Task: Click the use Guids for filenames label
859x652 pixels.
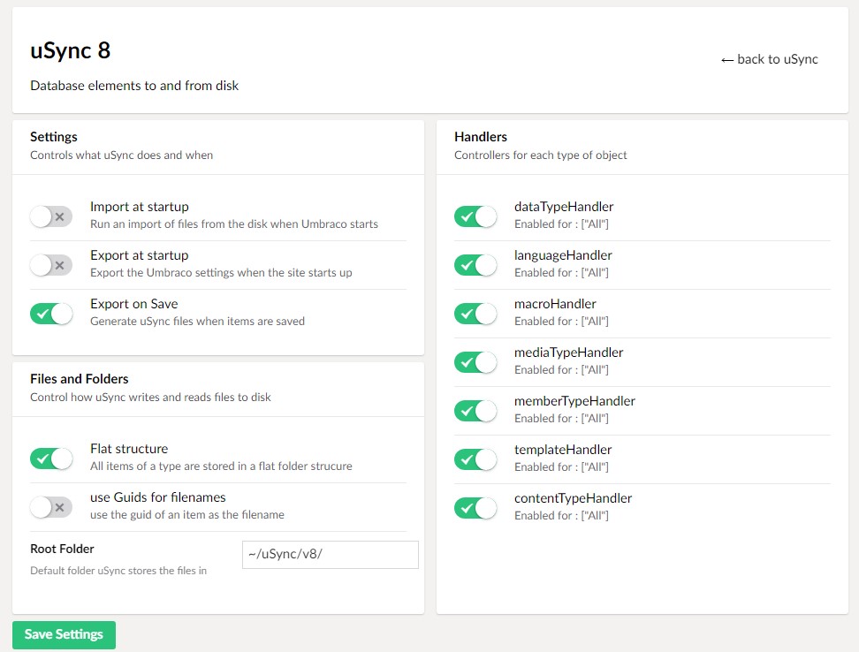Action: pos(158,497)
